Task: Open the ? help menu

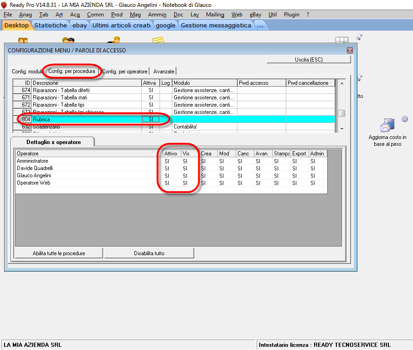Action: point(308,15)
